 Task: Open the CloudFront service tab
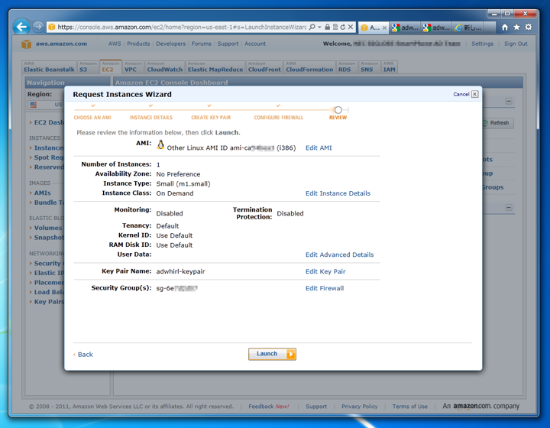(x=264, y=67)
